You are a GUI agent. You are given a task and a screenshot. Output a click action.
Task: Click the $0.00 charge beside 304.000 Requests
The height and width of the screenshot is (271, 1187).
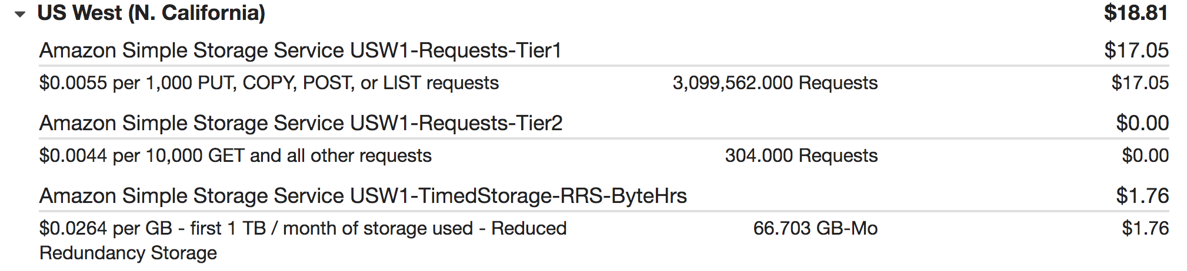[x=1145, y=155]
